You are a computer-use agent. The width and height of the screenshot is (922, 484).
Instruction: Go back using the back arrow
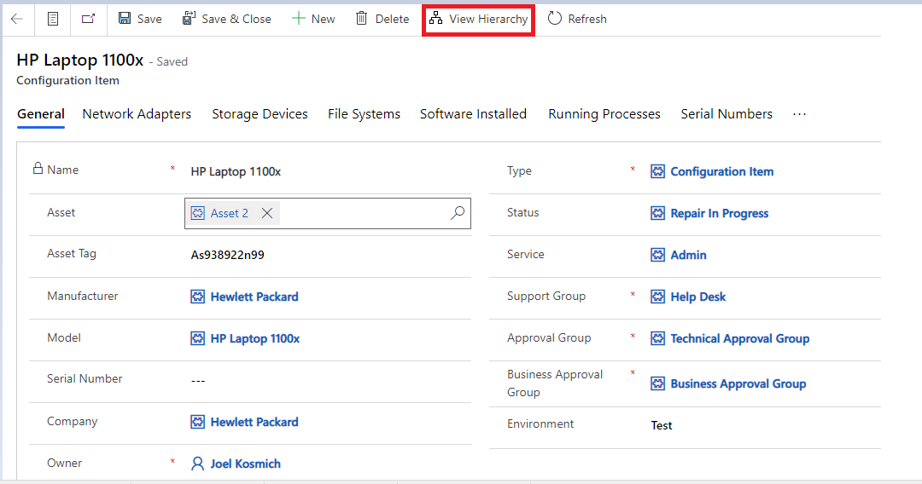click(x=17, y=19)
